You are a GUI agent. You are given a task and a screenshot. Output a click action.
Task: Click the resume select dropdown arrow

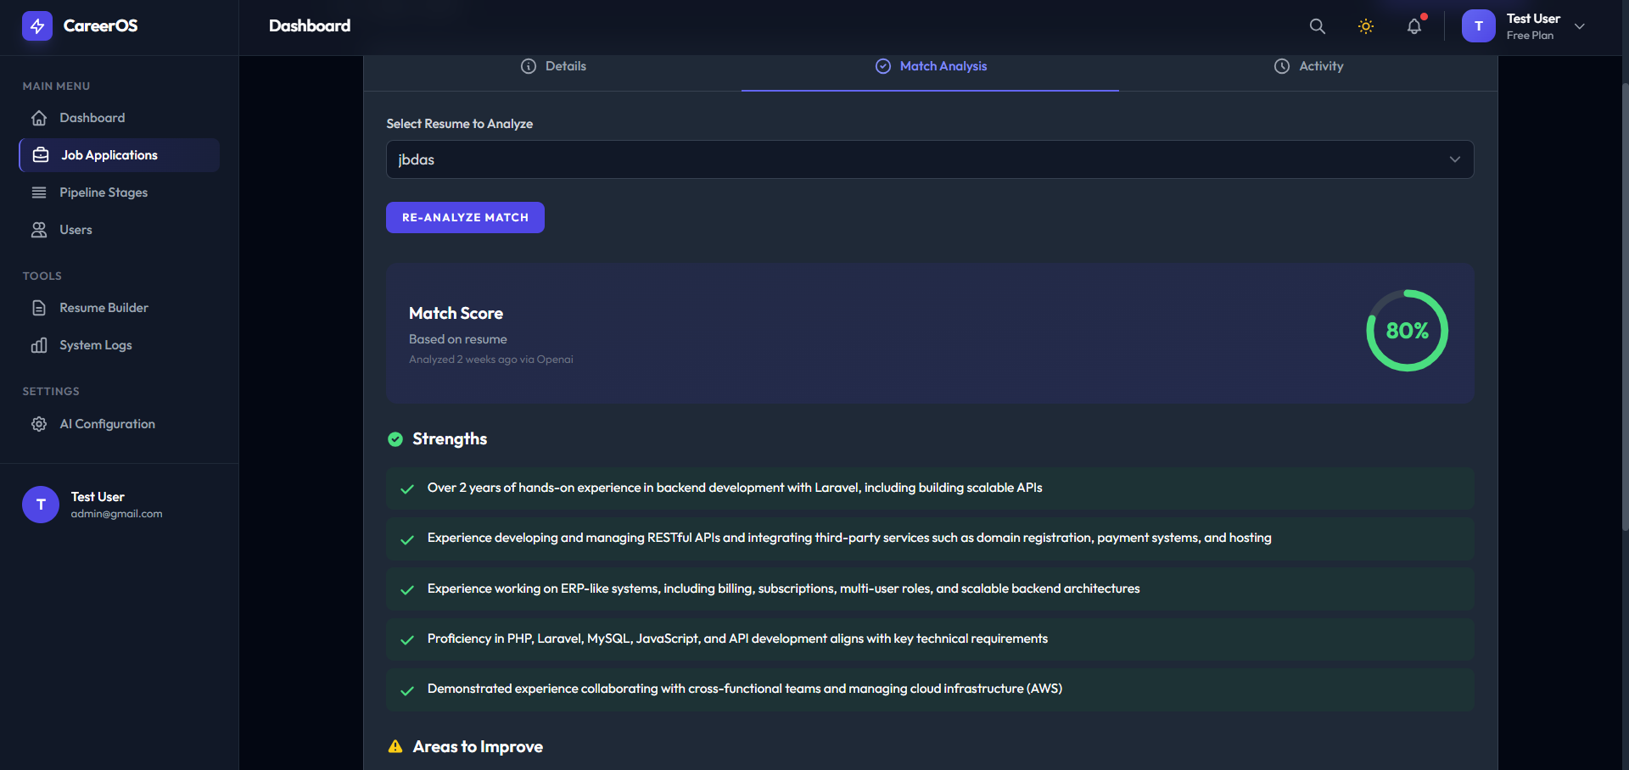pyautogui.click(x=1455, y=159)
